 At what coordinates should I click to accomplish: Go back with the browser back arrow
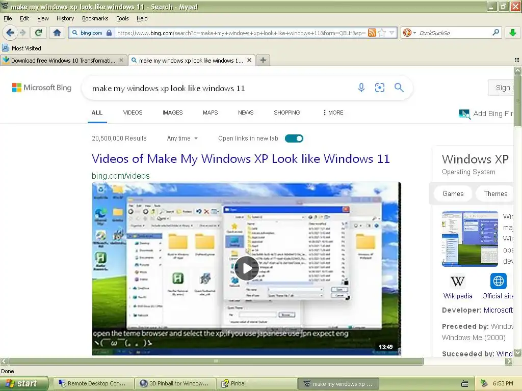coord(10,33)
